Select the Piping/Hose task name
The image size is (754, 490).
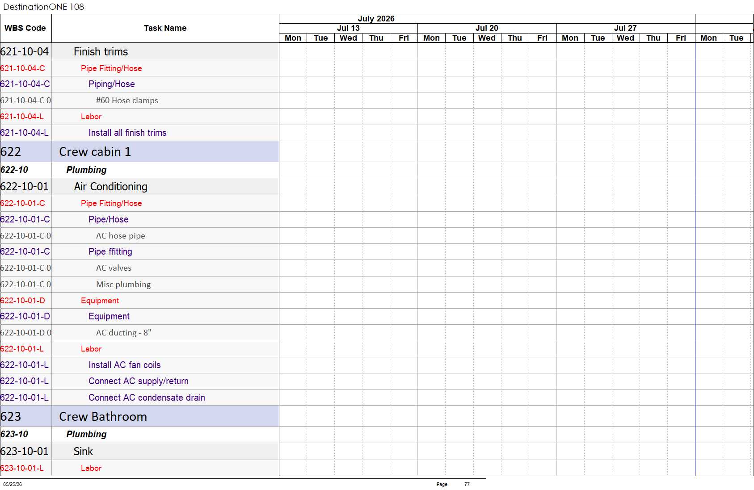tap(112, 84)
